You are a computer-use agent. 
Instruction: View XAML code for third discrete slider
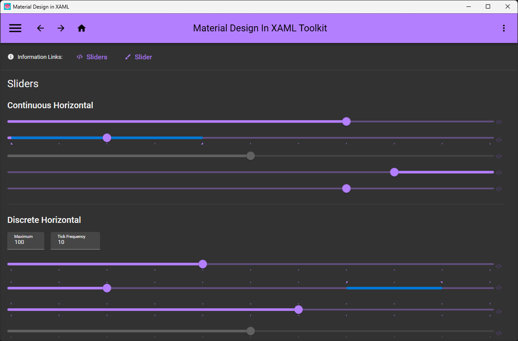pos(499,312)
